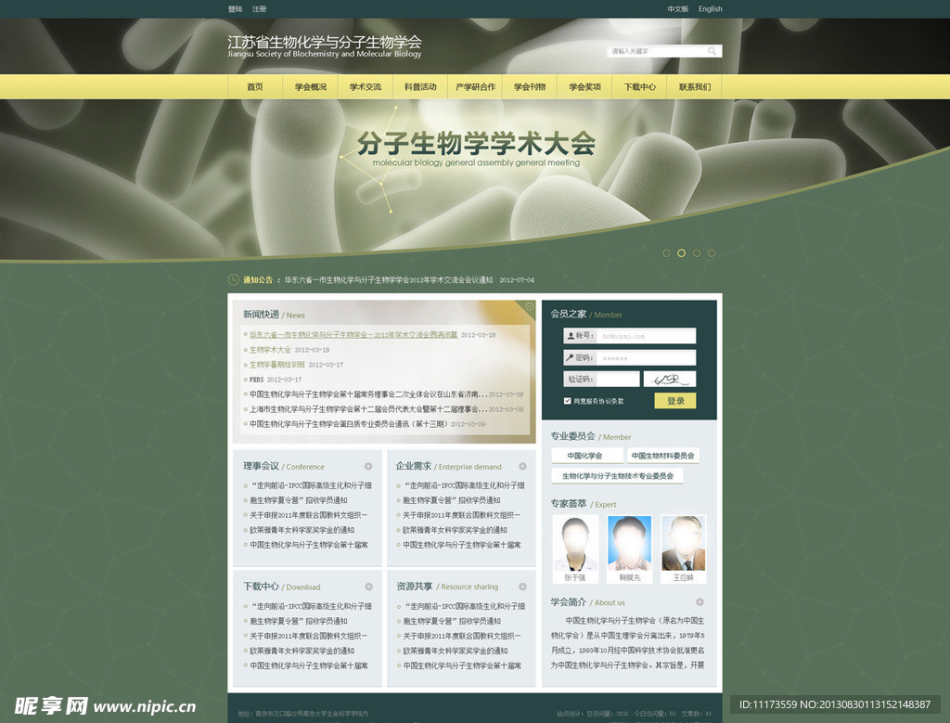950x723 pixels.
Task: Select the second carousel indicator dot
Action: point(681,252)
